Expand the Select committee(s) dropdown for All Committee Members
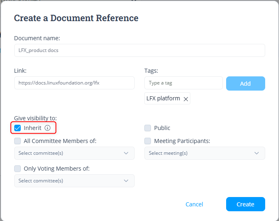This screenshot has height=221, width=279. [x=69, y=153]
